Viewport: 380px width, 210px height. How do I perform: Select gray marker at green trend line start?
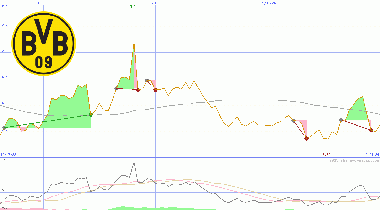click(4, 128)
